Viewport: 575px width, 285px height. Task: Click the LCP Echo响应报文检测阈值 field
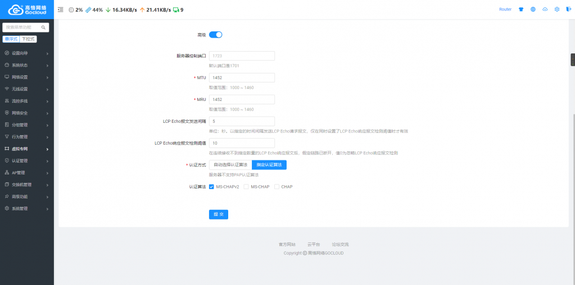point(242,143)
